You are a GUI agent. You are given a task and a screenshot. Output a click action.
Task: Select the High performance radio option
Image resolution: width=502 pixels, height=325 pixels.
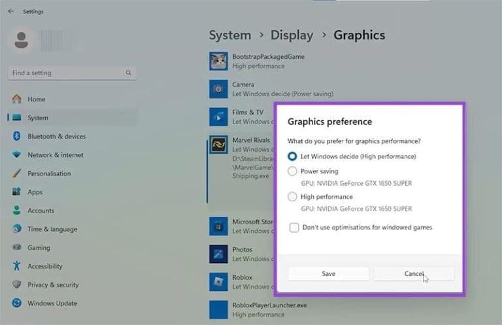tap(293, 197)
